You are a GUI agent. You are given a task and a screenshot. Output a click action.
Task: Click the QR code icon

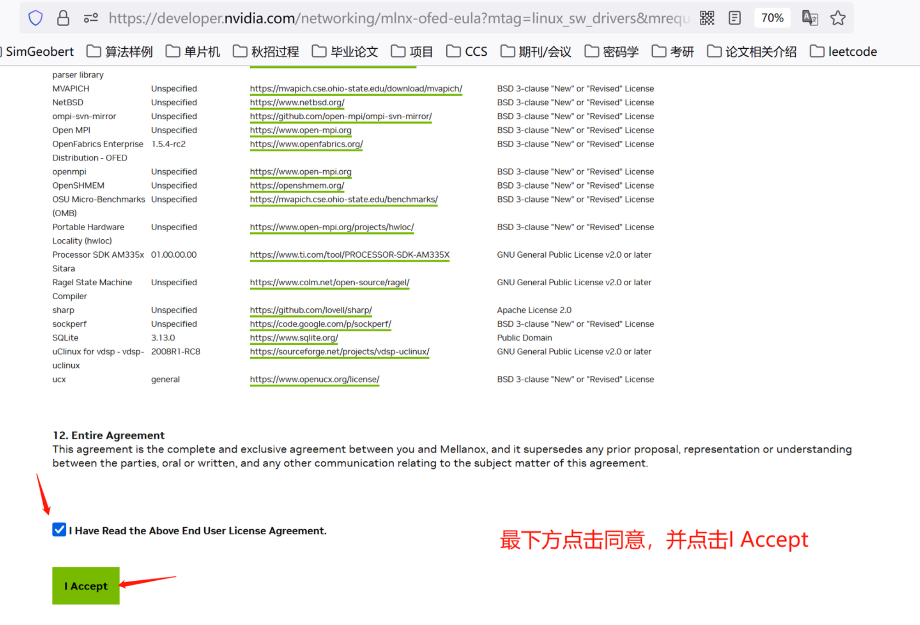707,18
